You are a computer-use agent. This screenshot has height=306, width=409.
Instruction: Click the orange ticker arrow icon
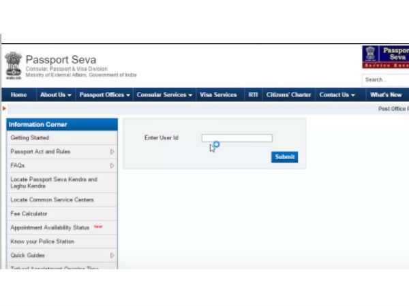coord(5,109)
